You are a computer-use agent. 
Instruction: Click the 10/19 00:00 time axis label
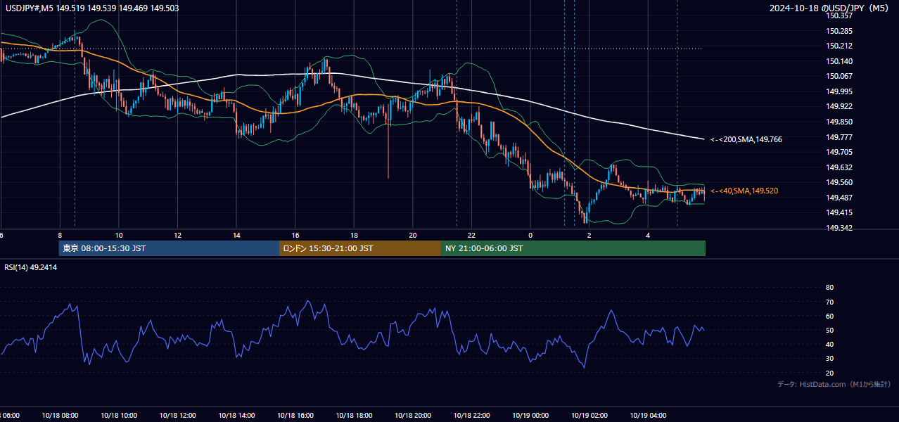(530, 416)
